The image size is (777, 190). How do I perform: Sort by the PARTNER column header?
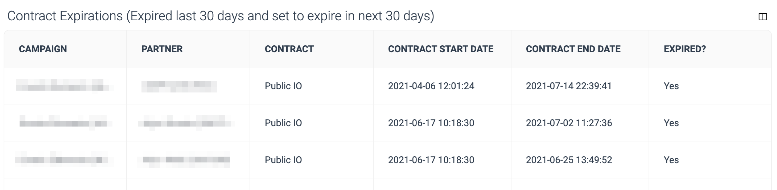click(x=162, y=49)
